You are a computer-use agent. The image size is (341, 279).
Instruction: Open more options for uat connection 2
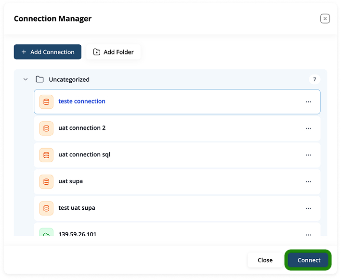click(308, 128)
